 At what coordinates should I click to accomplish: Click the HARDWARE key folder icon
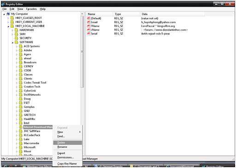[17, 30]
